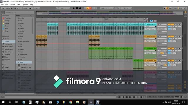Click the tempo field 128.00

(8, 8)
